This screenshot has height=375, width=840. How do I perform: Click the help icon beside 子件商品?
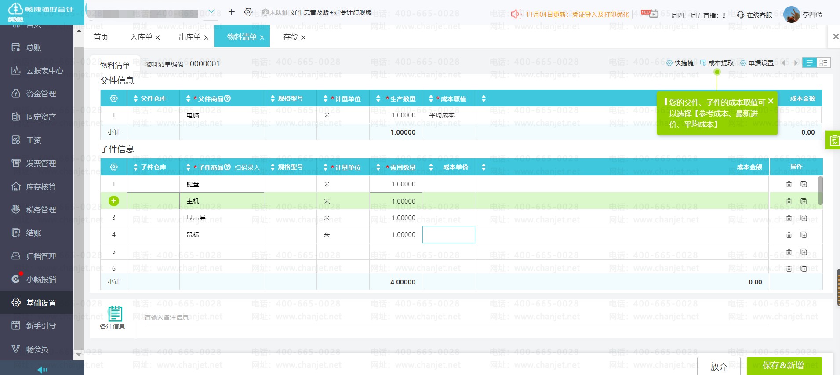pyautogui.click(x=227, y=167)
